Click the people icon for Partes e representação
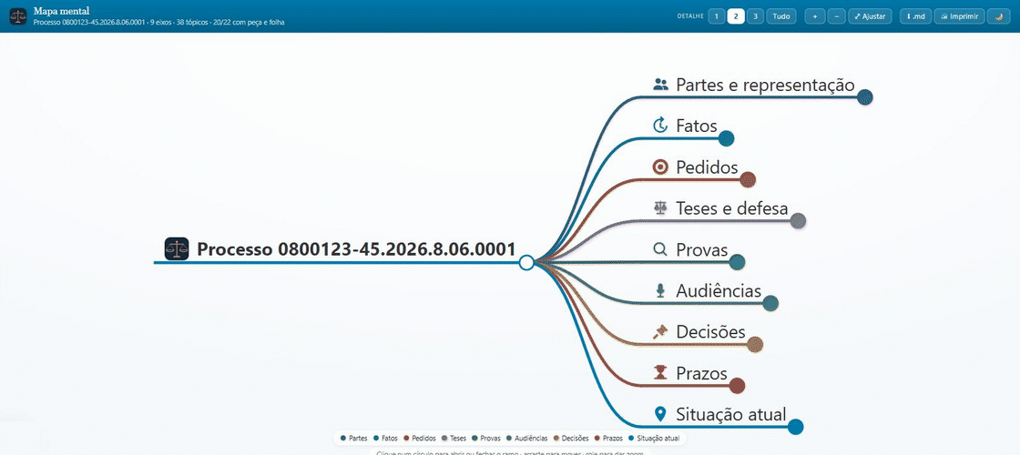 (660, 85)
